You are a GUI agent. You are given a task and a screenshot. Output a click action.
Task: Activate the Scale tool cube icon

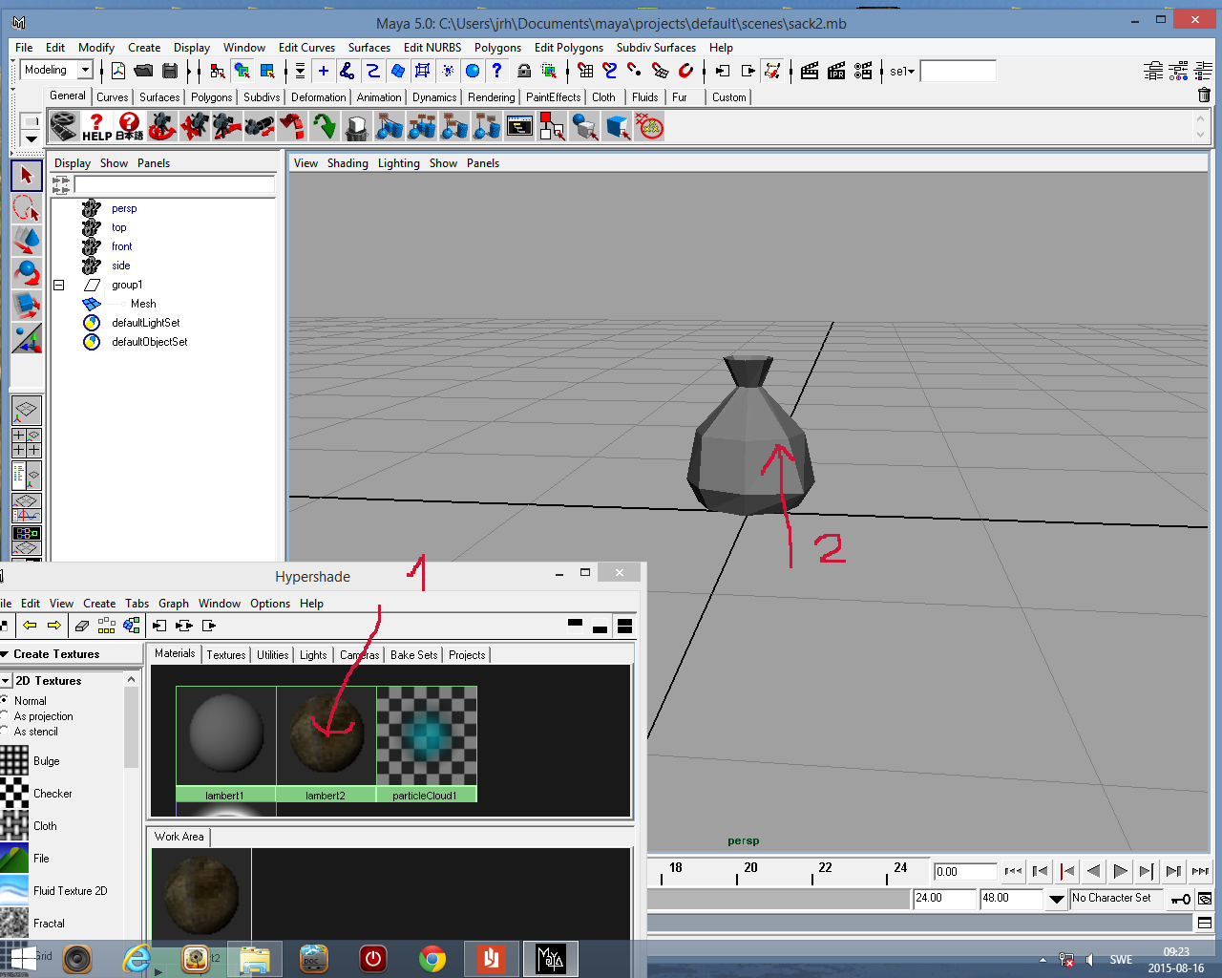(27, 306)
